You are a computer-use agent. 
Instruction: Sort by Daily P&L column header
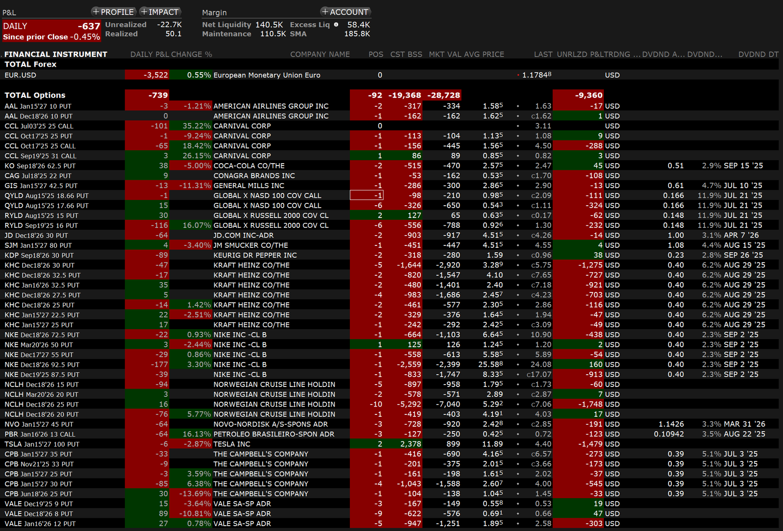click(148, 54)
